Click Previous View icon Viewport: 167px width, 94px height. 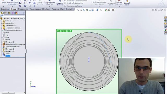tap(84, 10)
